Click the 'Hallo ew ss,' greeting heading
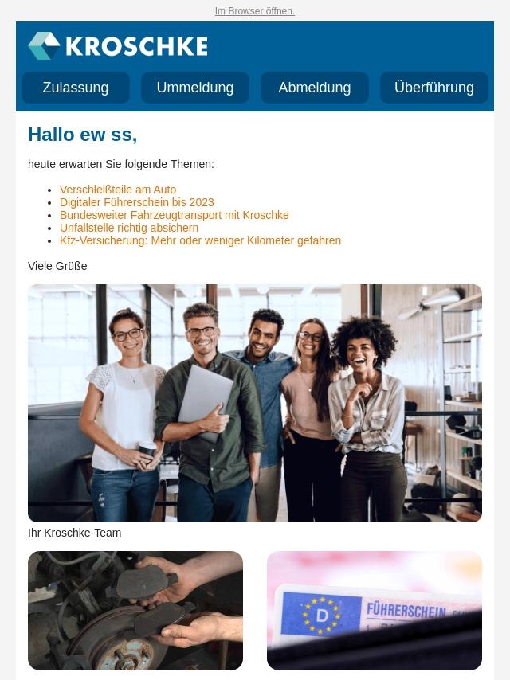Image resolution: width=510 pixels, height=680 pixels. click(x=82, y=135)
